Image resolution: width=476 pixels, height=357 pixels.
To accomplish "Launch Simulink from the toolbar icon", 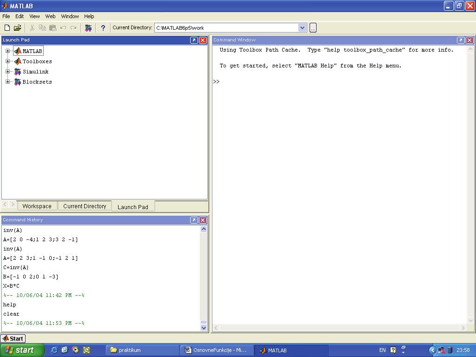I will (88, 28).
